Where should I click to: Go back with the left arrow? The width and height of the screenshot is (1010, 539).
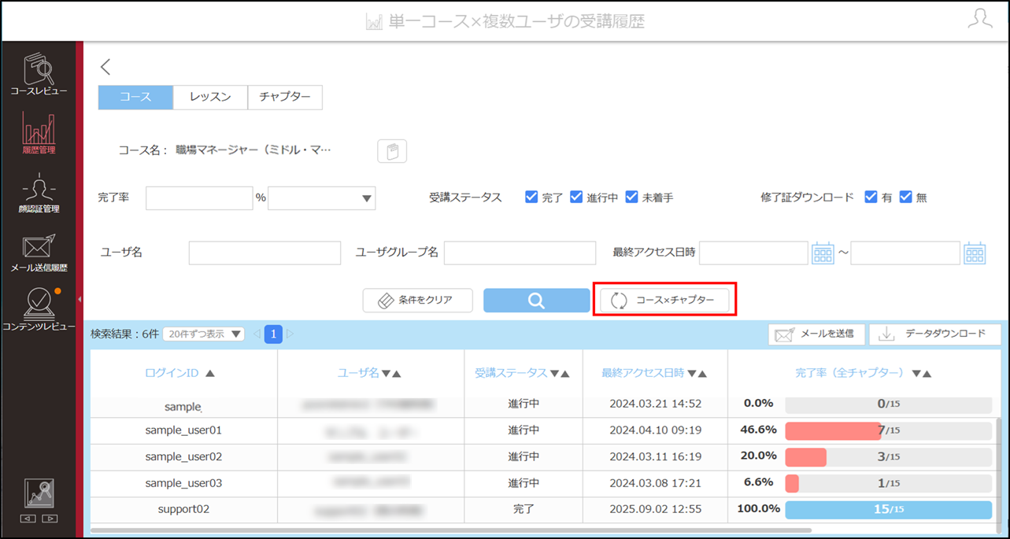click(x=105, y=67)
